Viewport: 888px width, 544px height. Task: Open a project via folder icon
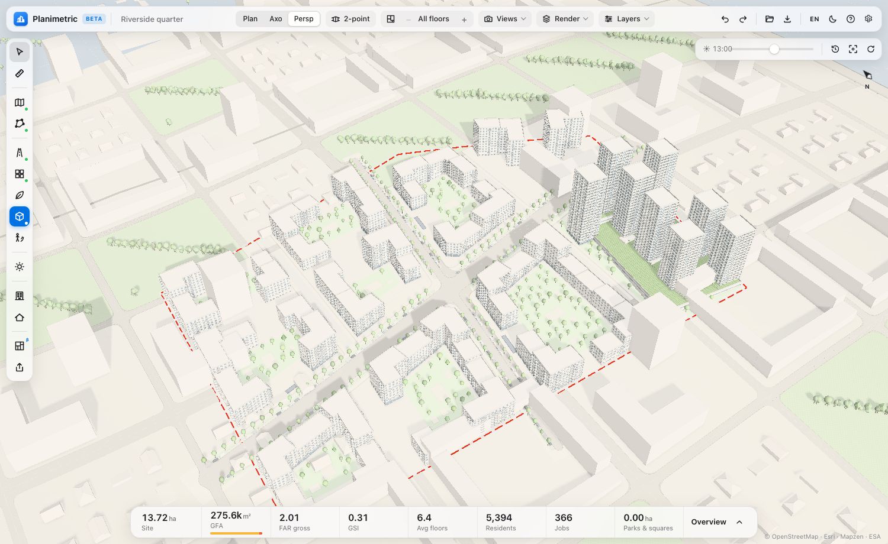(x=770, y=19)
